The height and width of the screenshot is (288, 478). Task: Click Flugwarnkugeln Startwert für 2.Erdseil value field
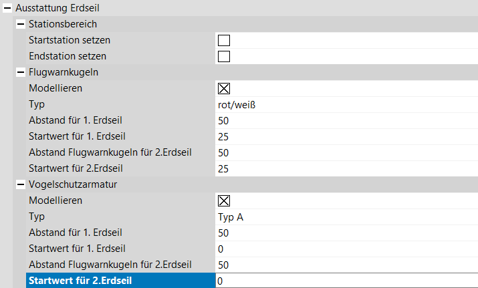tap(345, 168)
